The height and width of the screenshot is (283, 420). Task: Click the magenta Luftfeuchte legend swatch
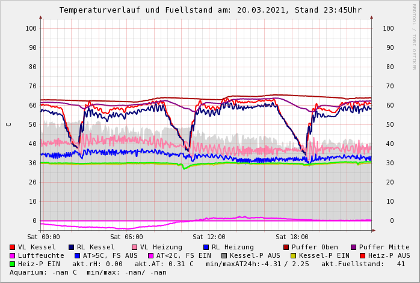pos(13,255)
